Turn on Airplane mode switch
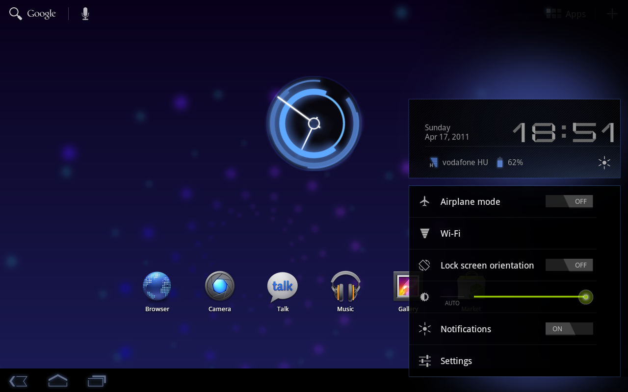The width and height of the screenshot is (628, 392). tap(569, 201)
